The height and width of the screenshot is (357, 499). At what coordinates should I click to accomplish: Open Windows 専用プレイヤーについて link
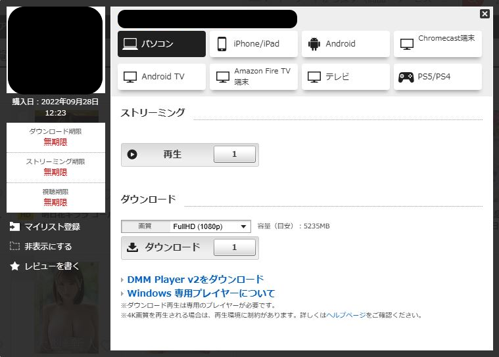[x=201, y=293]
